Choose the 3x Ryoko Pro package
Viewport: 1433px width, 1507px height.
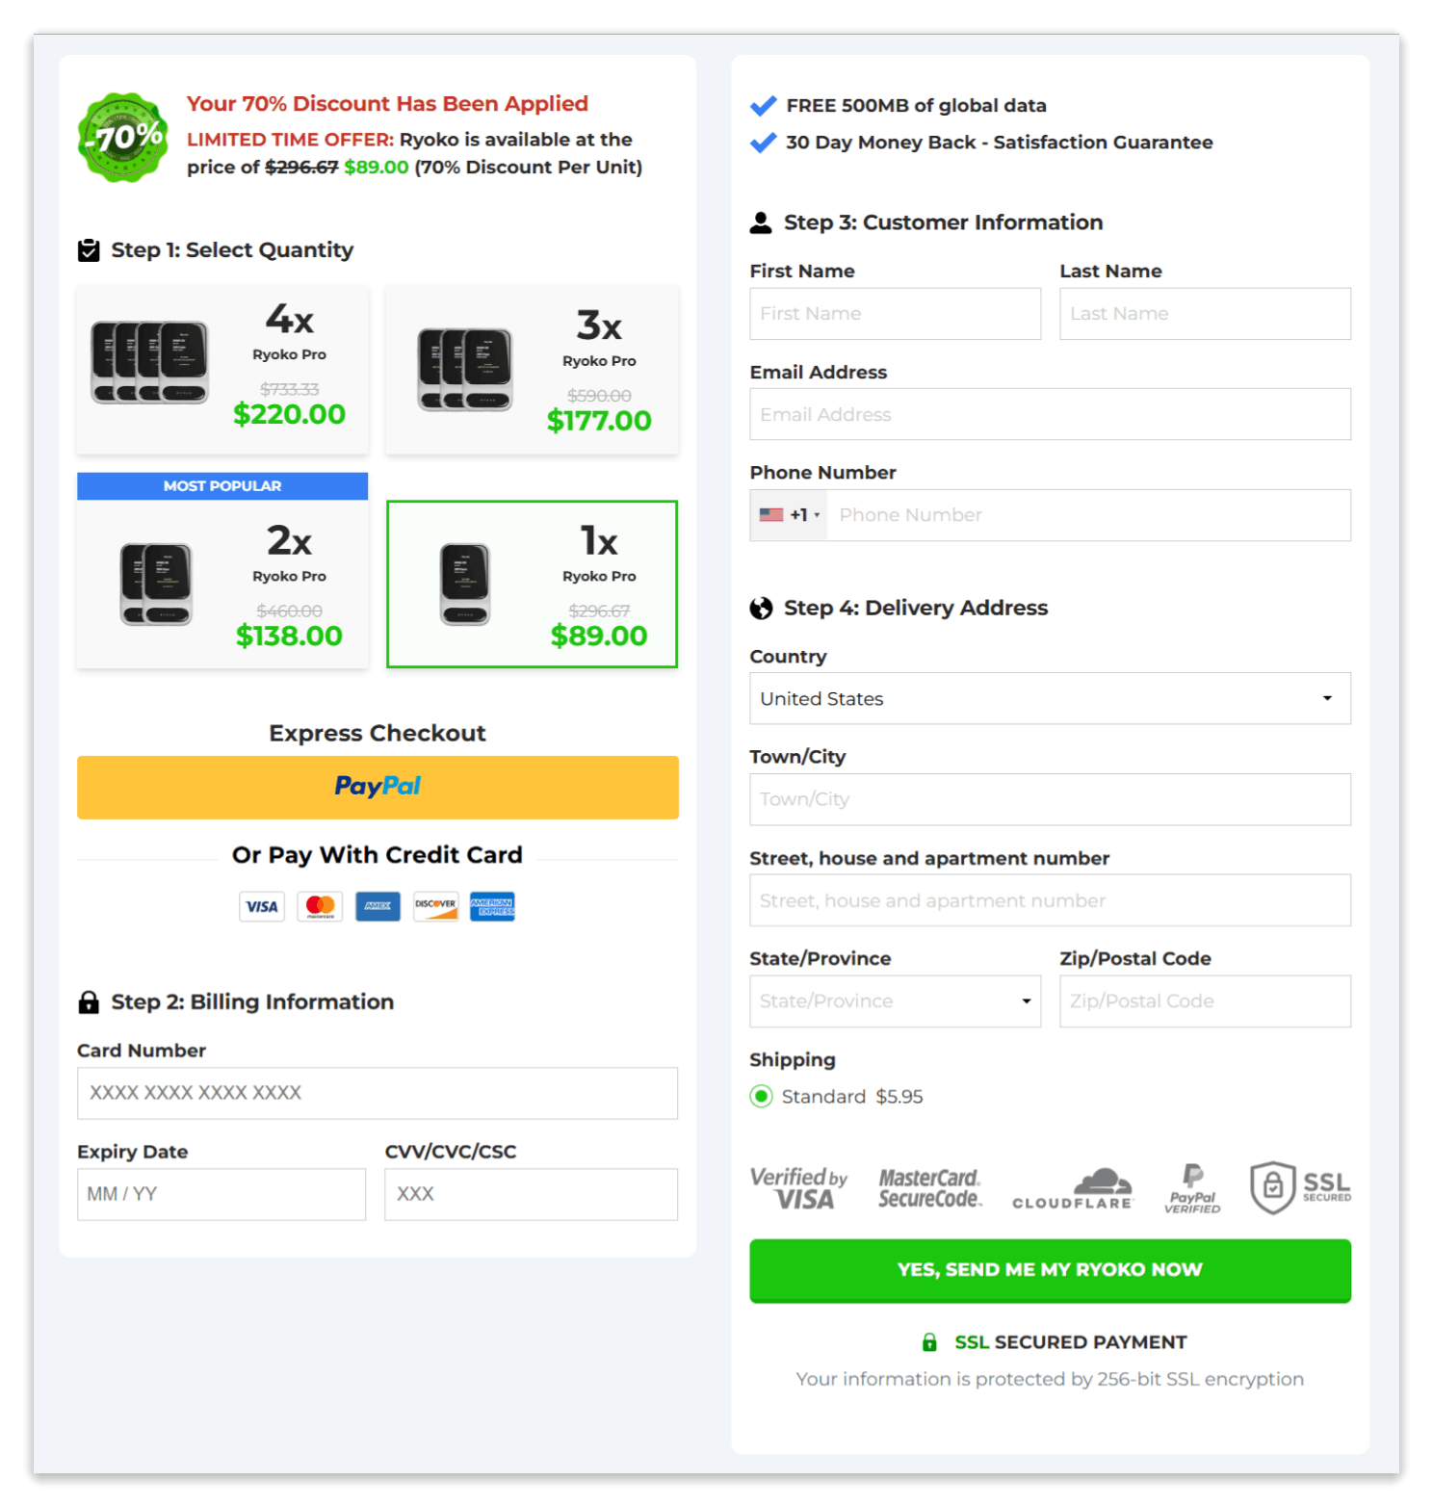(532, 369)
